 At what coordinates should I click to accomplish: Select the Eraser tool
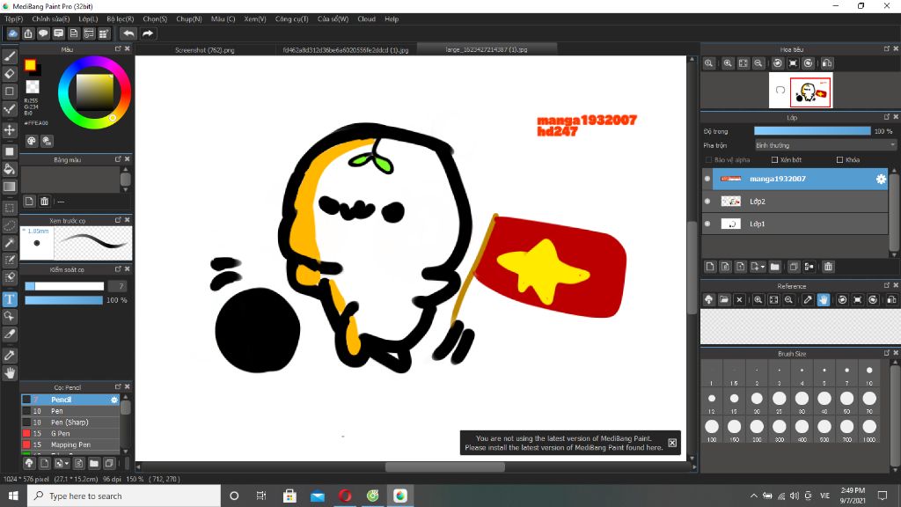point(9,74)
